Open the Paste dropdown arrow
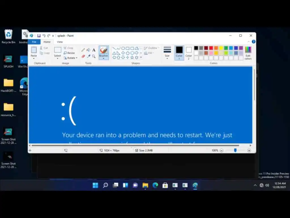 pyautogui.click(x=34, y=59)
